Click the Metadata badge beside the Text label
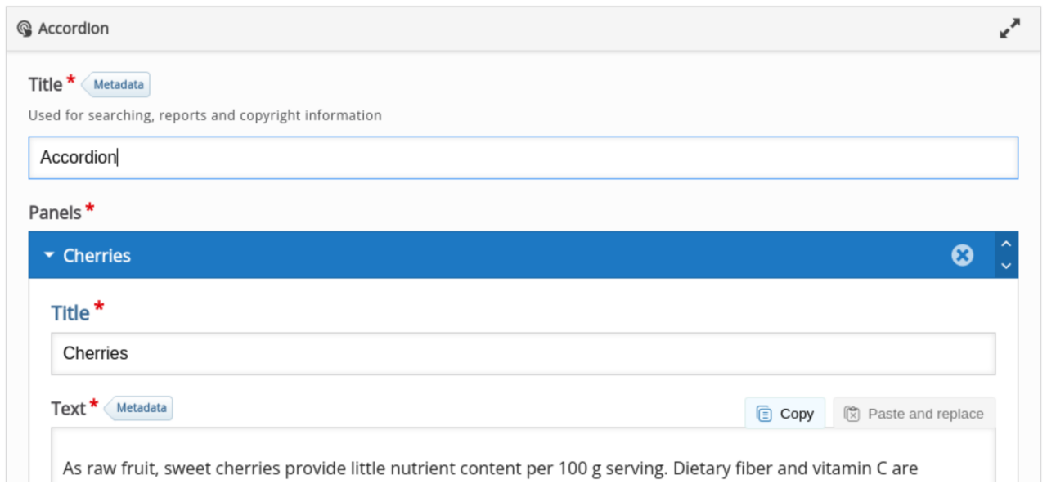Viewport: 1047px width, 493px height. pyautogui.click(x=139, y=408)
